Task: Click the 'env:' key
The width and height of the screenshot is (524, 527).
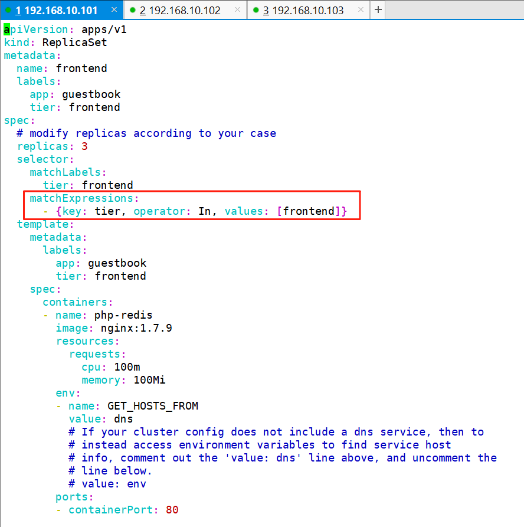Action: 68,393
